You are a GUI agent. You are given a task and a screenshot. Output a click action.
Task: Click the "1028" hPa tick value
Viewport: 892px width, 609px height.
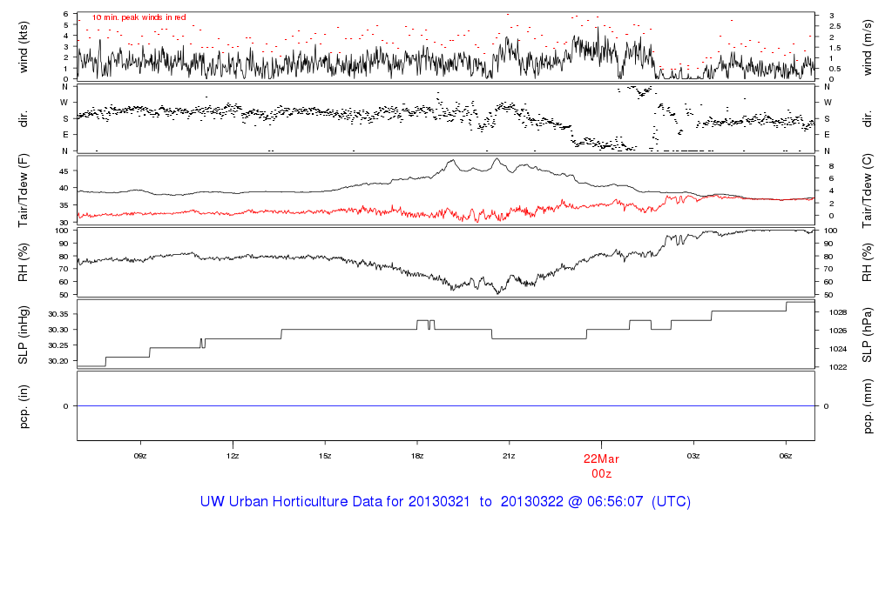(x=838, y=312)
